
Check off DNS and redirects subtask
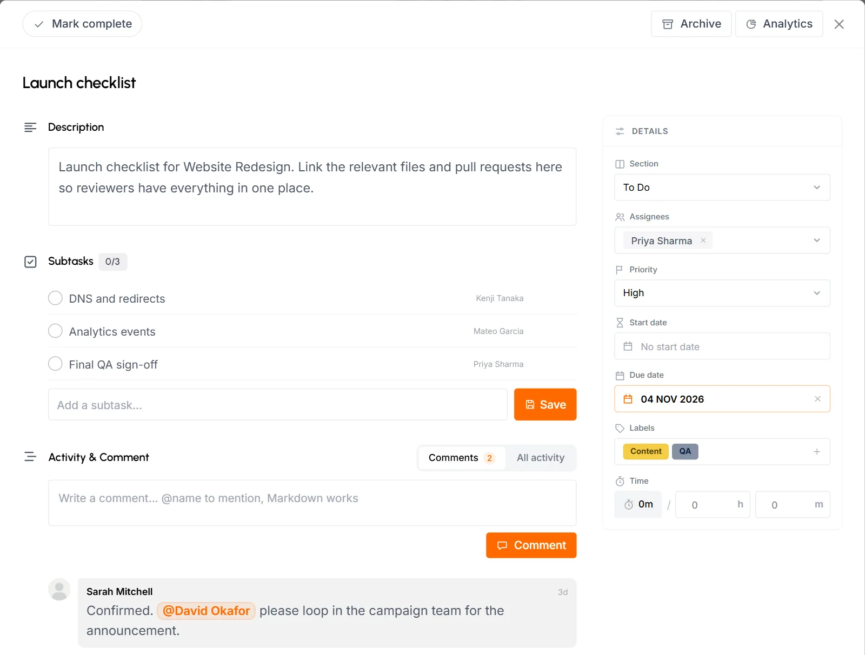(x=55, y=298)
